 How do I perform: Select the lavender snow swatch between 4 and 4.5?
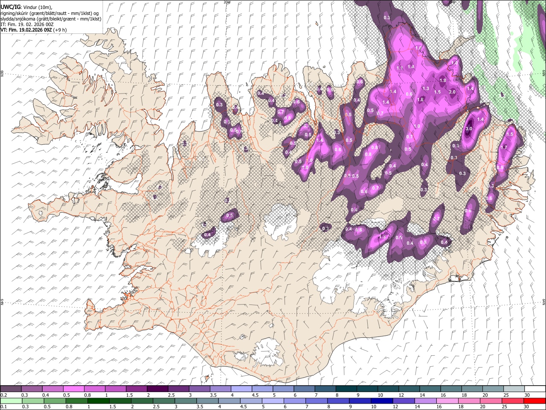(x=242, y=389)
